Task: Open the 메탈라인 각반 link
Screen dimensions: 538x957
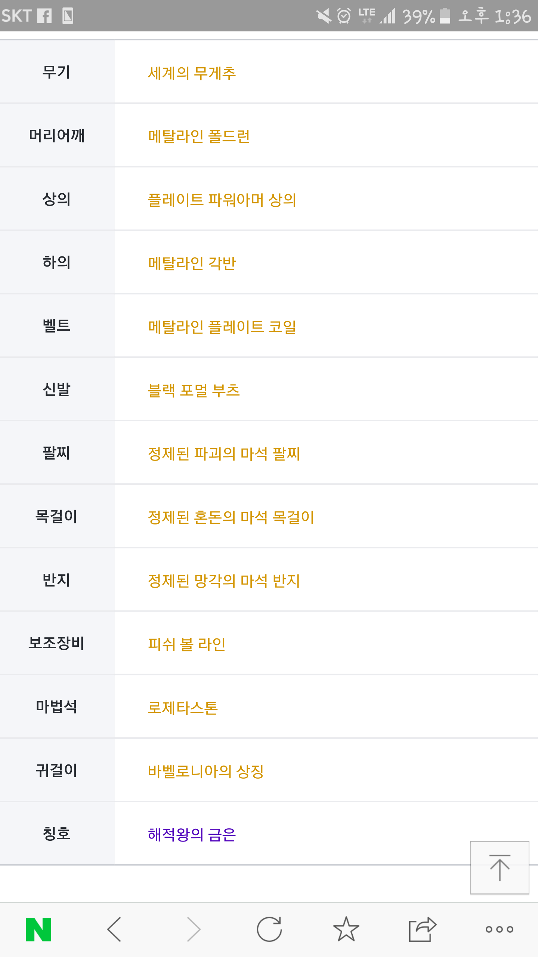Action: 192,264
